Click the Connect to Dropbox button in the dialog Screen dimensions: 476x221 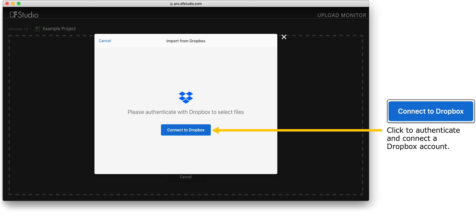point(186,130)
